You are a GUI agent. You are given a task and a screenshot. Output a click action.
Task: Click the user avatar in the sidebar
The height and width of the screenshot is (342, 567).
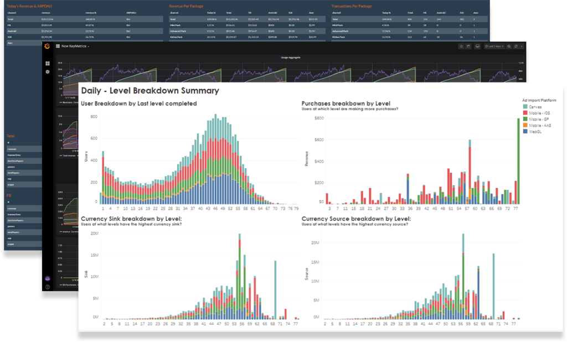pyautogui.click(x=47, y=278)
